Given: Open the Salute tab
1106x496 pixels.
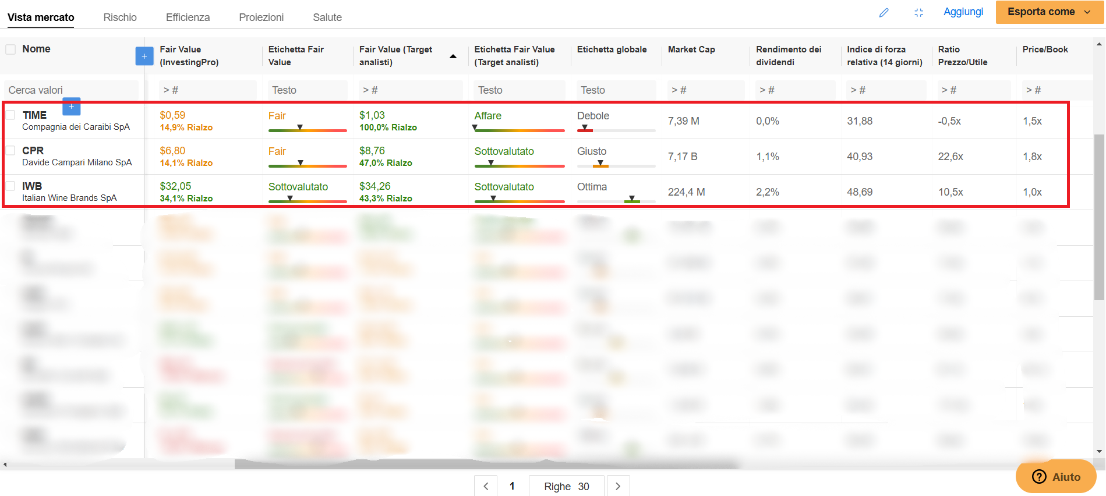Looking at the screenshot, I should (327, 17).
